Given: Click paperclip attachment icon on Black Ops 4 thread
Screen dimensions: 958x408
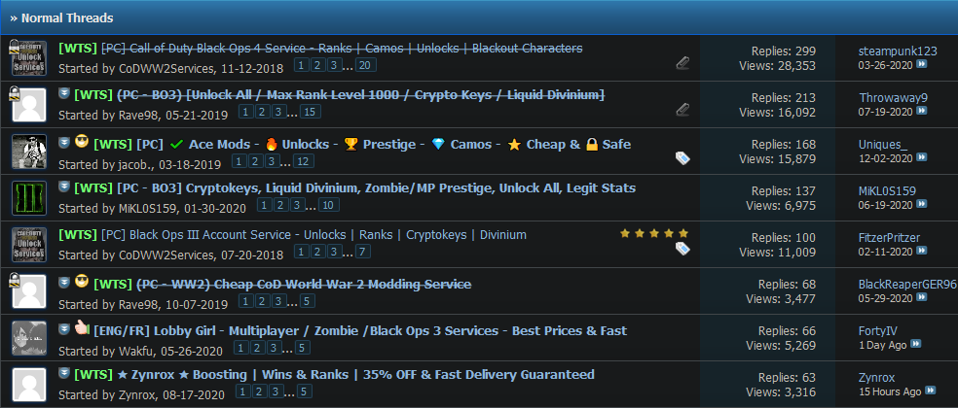Looking at the screenshot, I should point(682,63).
